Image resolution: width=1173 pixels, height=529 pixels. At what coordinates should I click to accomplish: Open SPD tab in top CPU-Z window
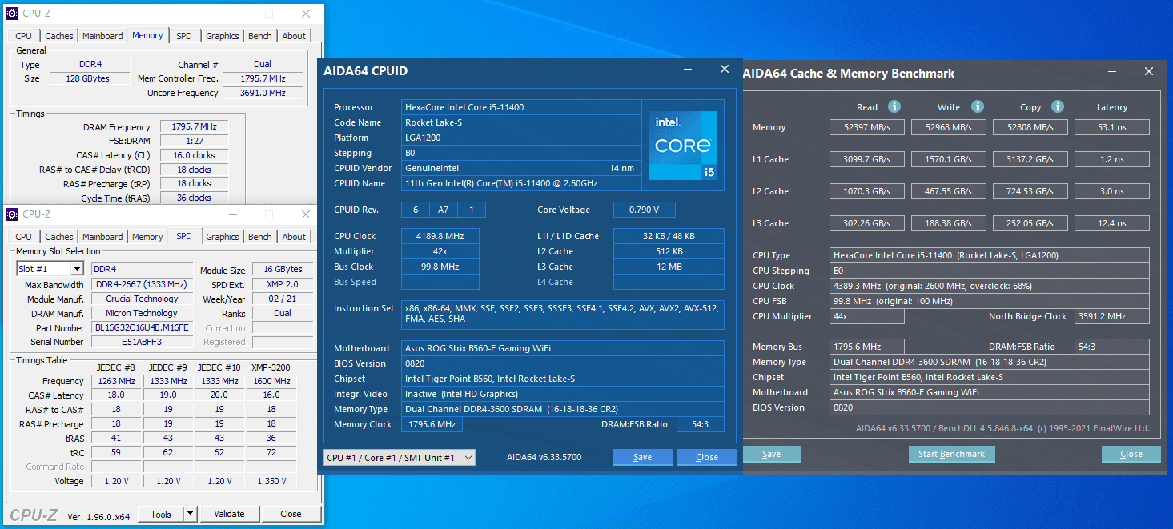point(184,36)
